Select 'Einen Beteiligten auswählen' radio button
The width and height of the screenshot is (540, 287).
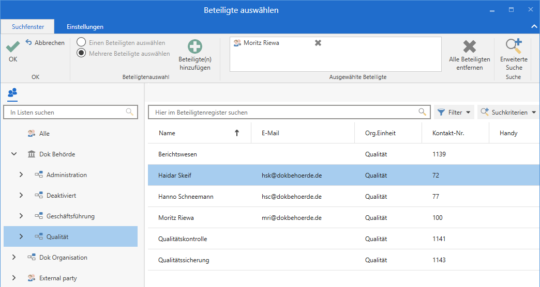(81, 43)
